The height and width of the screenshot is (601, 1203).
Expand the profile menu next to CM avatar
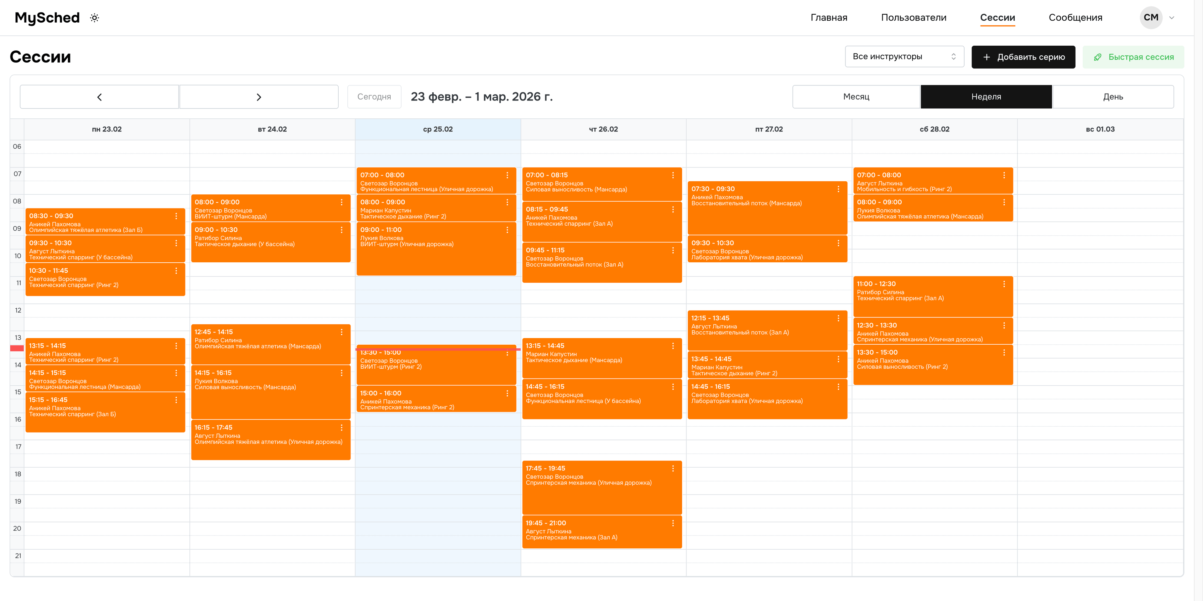point(1172,18)
